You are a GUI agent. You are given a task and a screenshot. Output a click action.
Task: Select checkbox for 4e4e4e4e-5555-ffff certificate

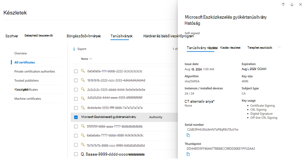[x=76, y=108]
